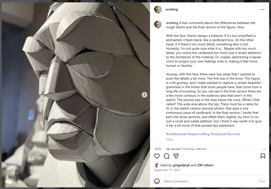Share the post with the paper plane icon
271x189 pixels.
coord(176,156)
